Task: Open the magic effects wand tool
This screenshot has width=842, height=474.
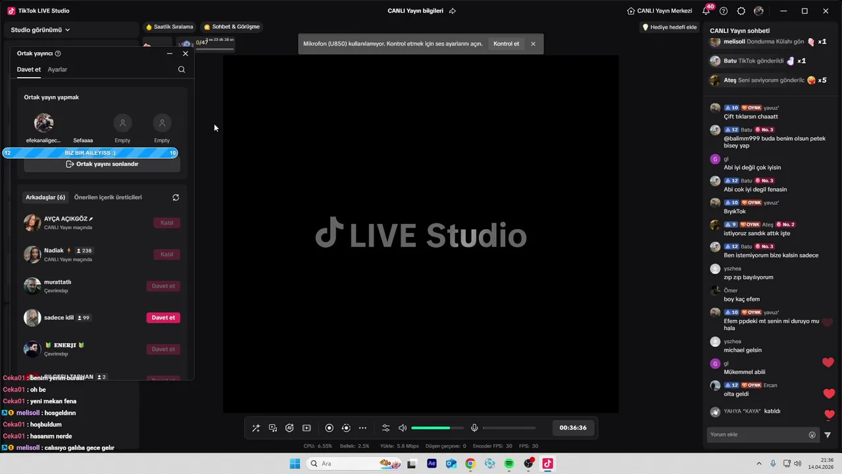Action: (256, 428)
